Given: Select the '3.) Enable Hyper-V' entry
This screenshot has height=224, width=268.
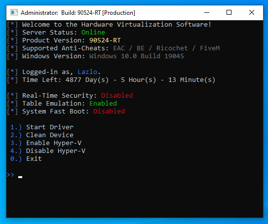Looking at the screenshot, I should 46,143.
